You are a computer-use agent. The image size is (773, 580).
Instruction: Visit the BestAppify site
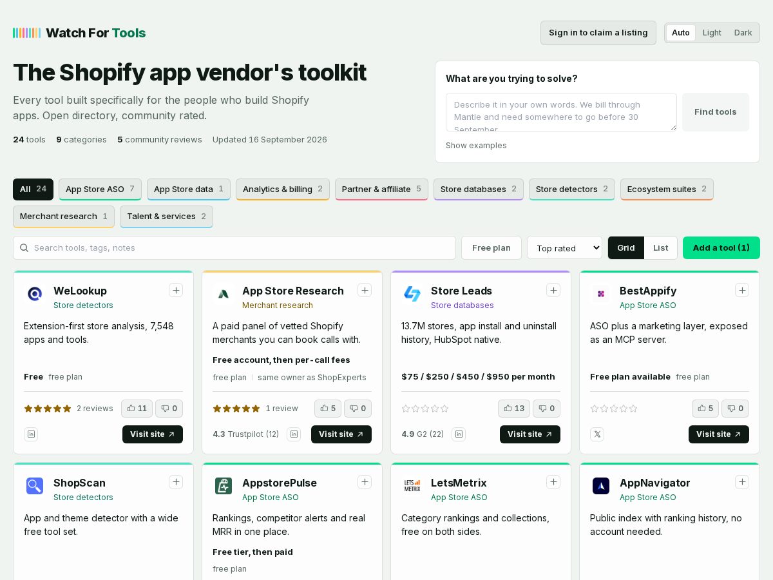pyautogui.click(x=719, y=434)
